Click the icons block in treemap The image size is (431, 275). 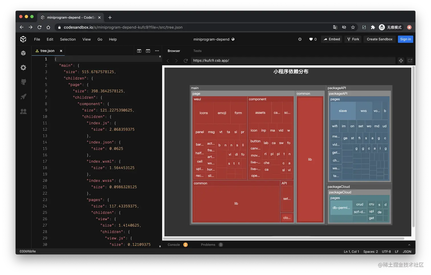click(204, 113)
